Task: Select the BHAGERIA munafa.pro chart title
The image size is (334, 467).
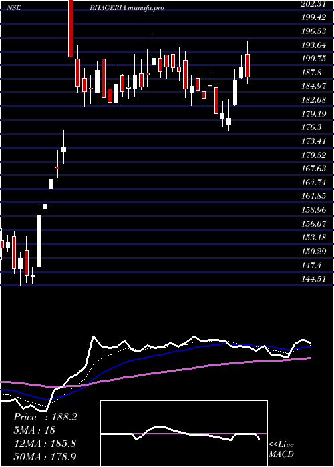Action: [126, 8]
